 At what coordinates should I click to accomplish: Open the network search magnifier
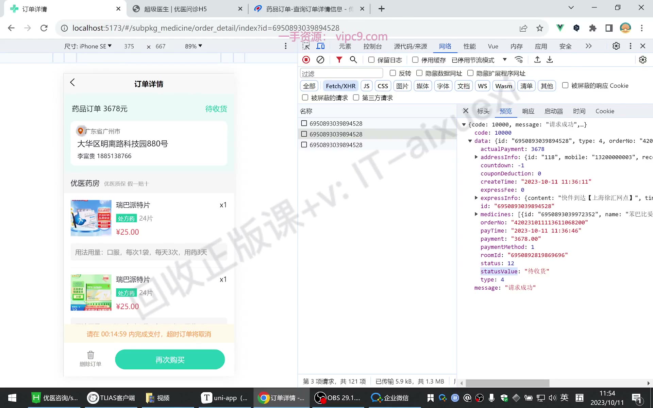coord(353,60)
